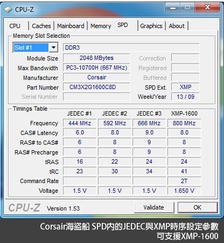Minimize the CPU-Z window

(x=173, y=8)
